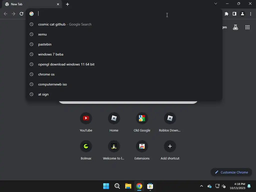
Task: Open the Bolmax shortcut
Action: [x=86, y=150]
